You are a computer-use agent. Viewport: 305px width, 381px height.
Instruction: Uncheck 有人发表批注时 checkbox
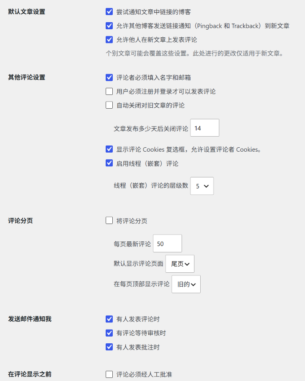coord(109,347)
